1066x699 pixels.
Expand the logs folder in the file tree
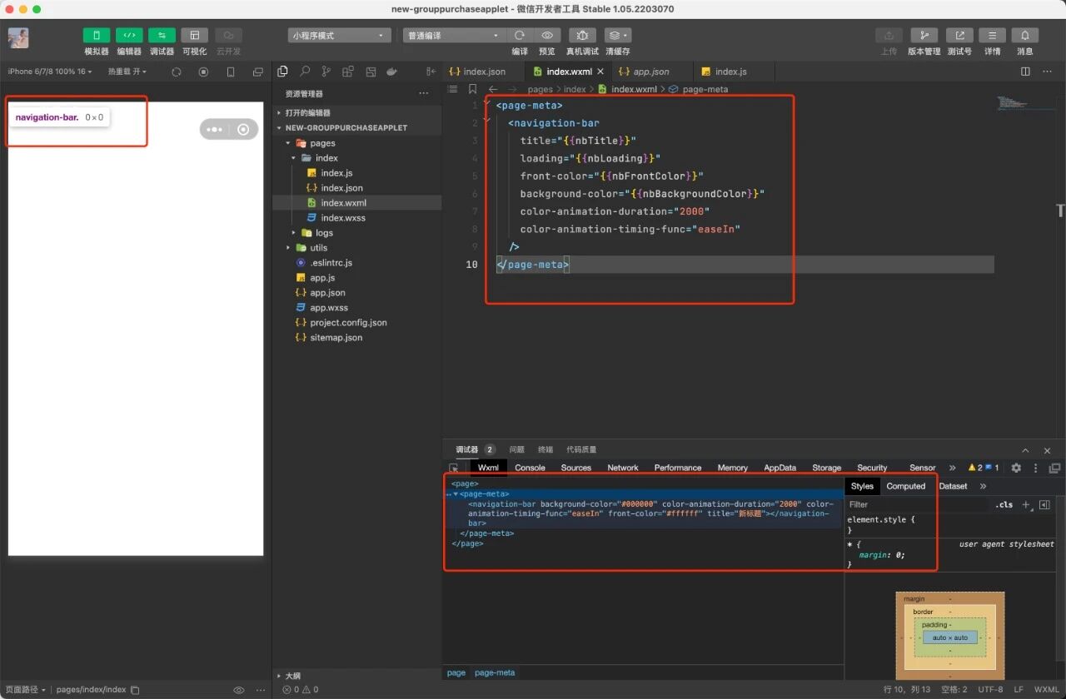pyautogui.click(x=324, y=233)
